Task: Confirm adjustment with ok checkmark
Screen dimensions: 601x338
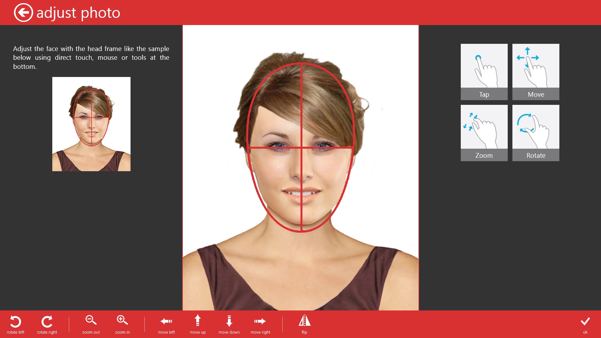Action: tap(585, 321)
